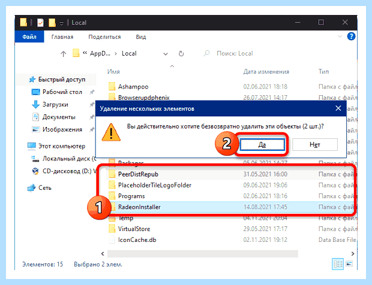This screenshot has height=285, width=372.
Task: Refresh the Local folder view
Action: pyautogui.click(x=181, y=54)
